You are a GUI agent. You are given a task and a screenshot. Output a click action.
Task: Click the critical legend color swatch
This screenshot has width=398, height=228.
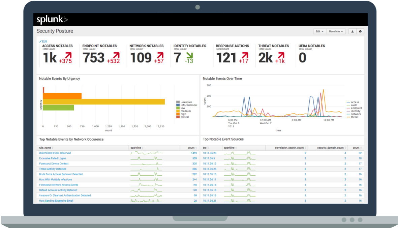[x=178, y=117]
